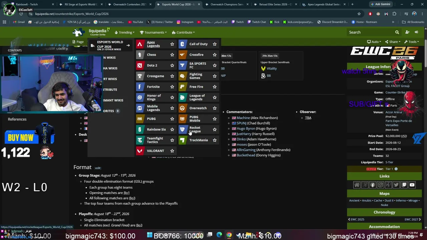Open the VALORANT logo icon
This screenshot has width=427, height=240.
(140, 151)
